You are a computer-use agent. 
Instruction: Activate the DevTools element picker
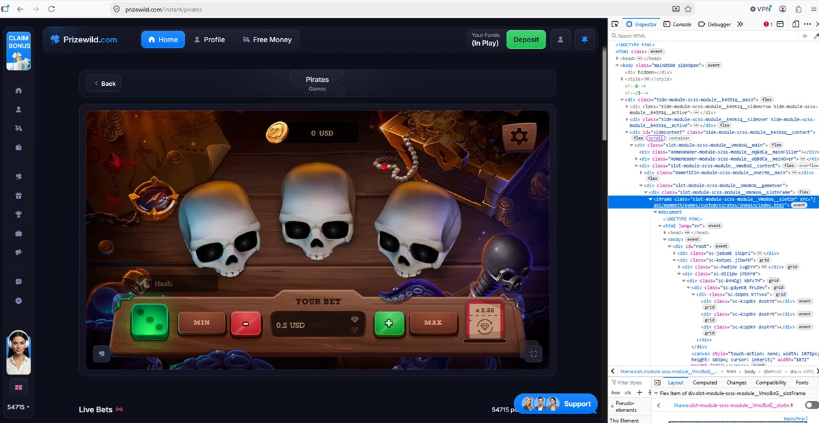tap(615, 24)
